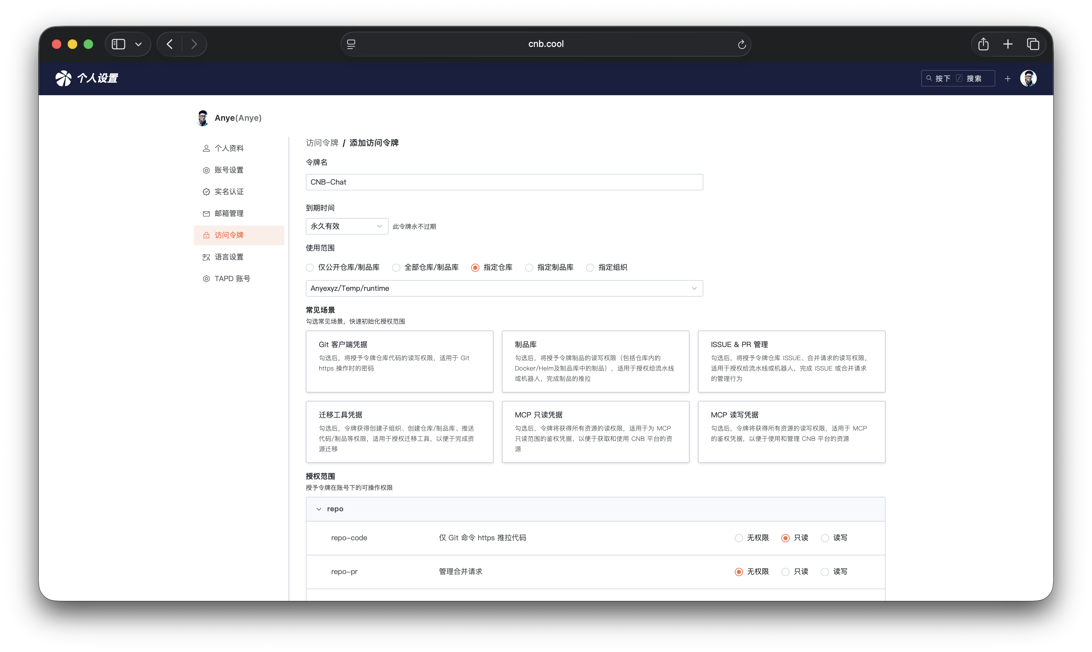Open TAPD 账号 in the sidebar
Image resolution: width=1092 pixels, height=652 pixels.
point(239,278)
